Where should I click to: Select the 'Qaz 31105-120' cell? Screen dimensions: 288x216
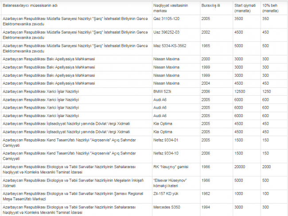(176, 21)
